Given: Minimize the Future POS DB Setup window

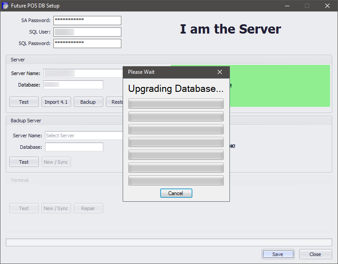Looking at the screenshot, I should pyautogui.click(x=287, y=6).
